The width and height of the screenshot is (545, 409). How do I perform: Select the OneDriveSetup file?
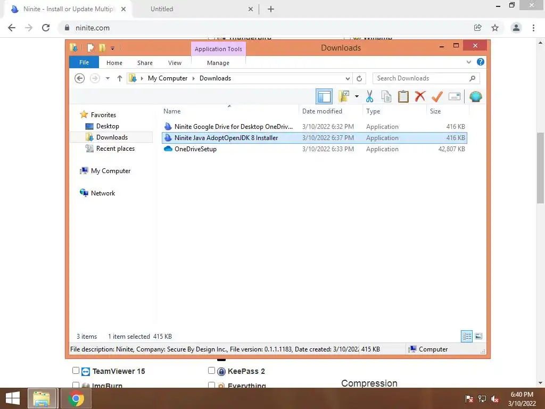click(314, 149)
